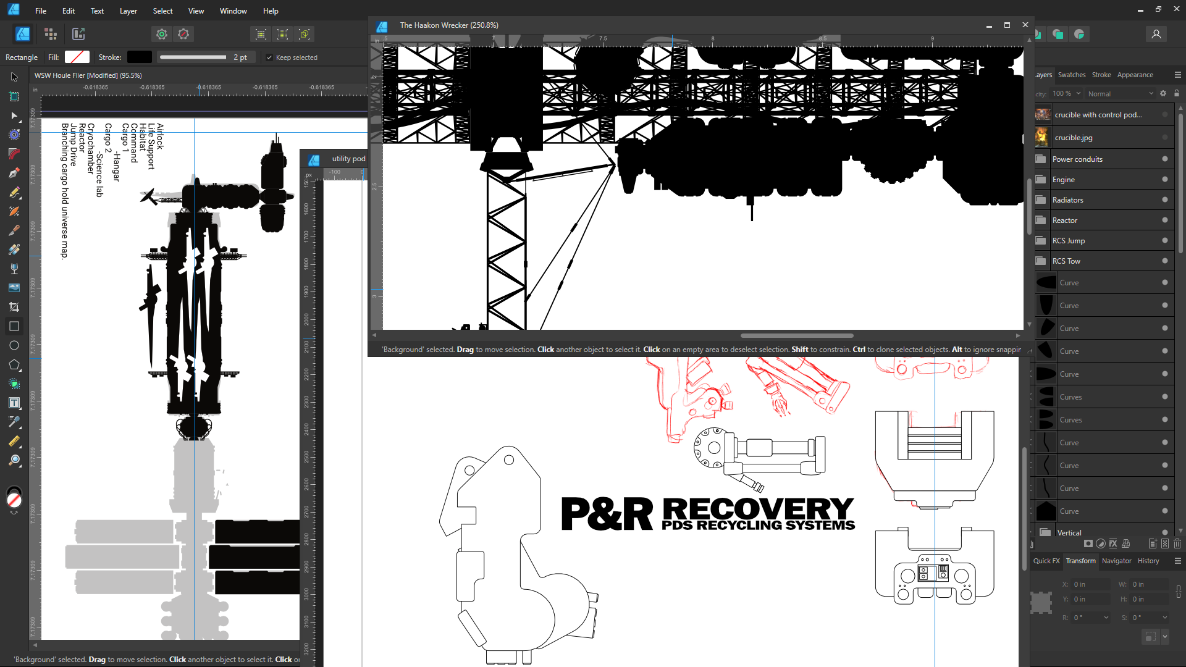The height and width of the screenshot is (667, 1186).
Task: Select the Ellipse tool
Action: [14, 345]
